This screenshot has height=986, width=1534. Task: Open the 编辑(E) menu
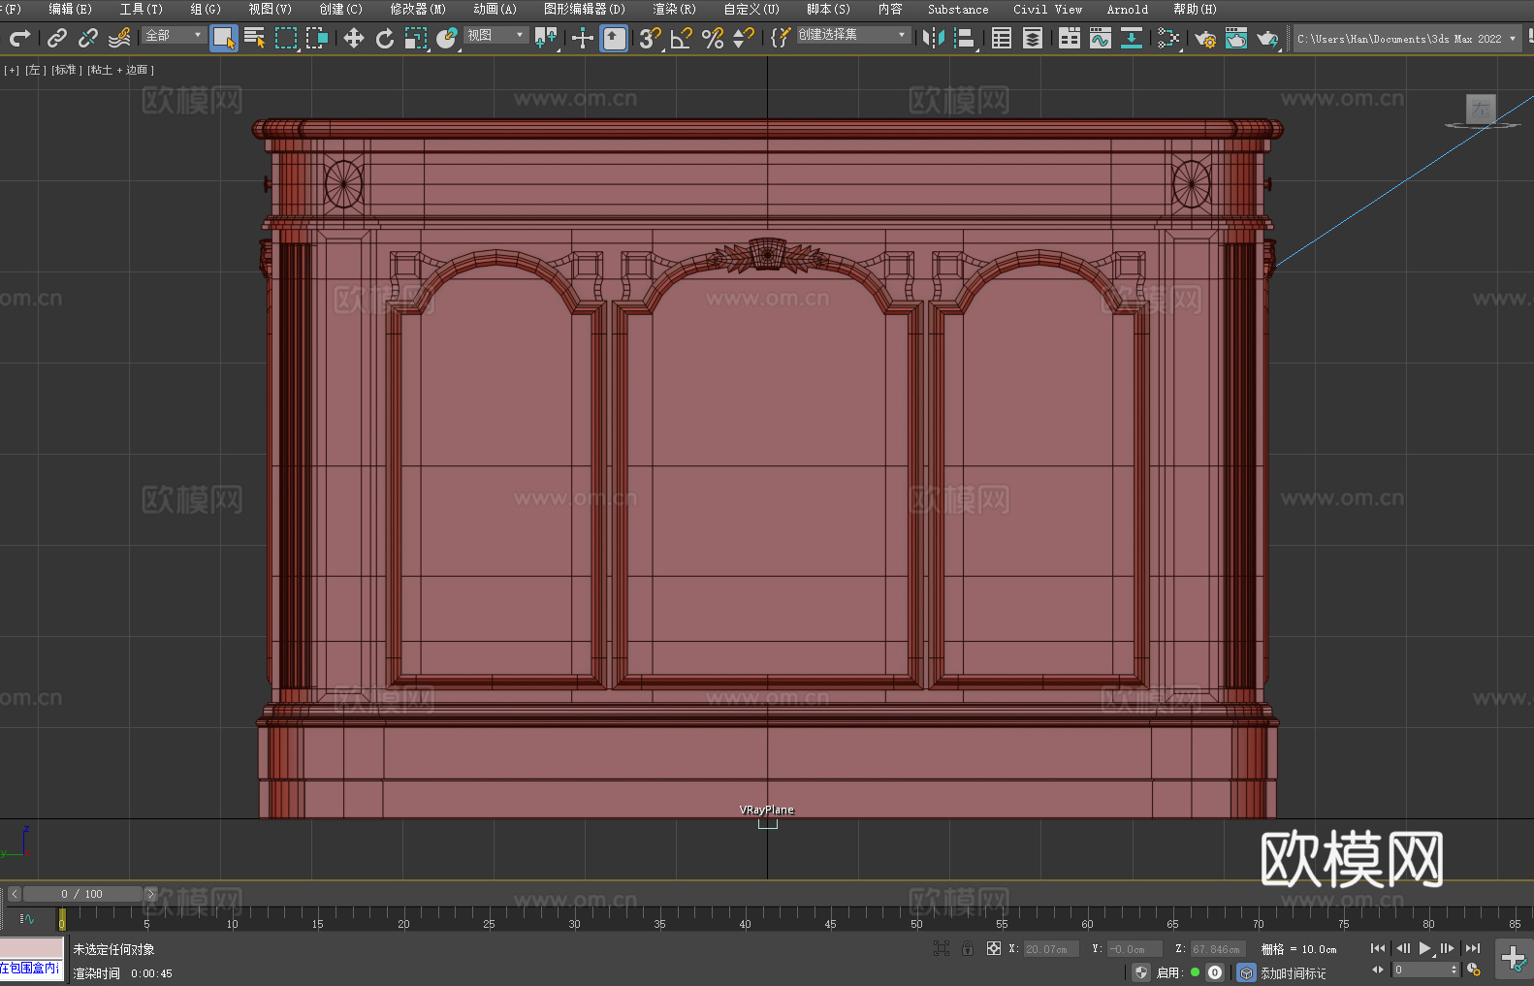point(70,9)
